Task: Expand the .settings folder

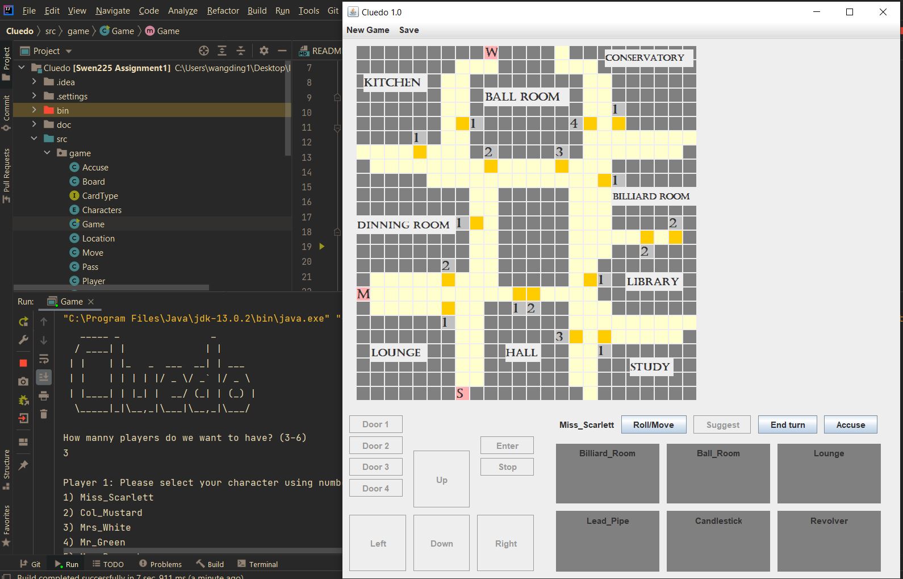Action: [34, 96]
